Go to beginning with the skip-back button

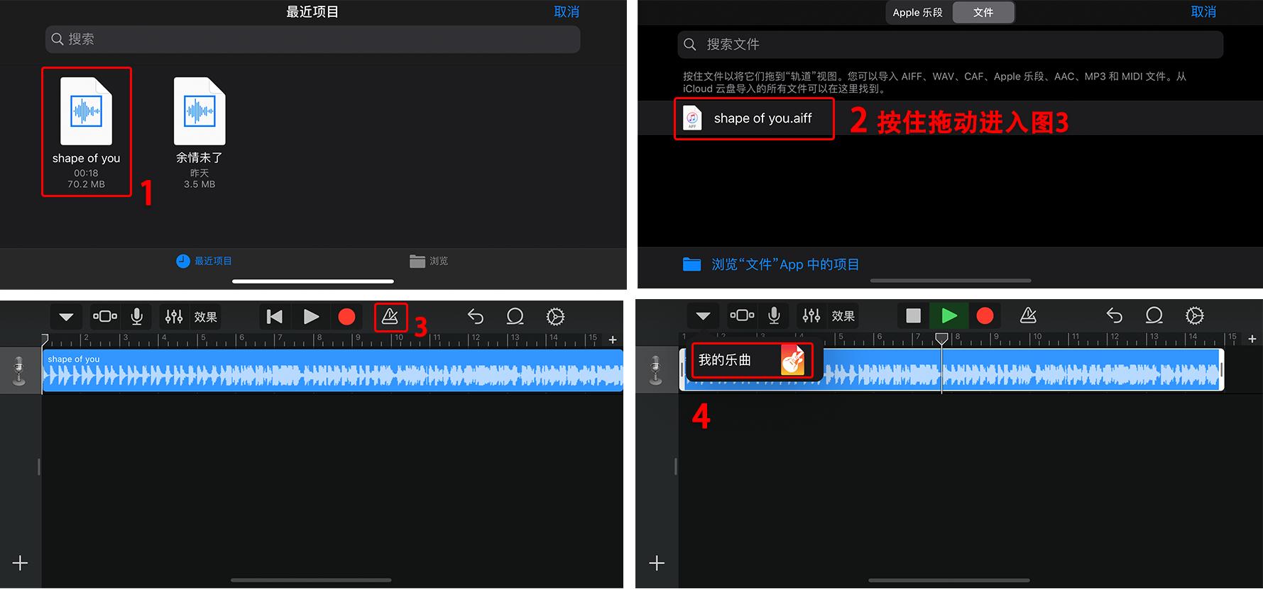coord(275,317)
